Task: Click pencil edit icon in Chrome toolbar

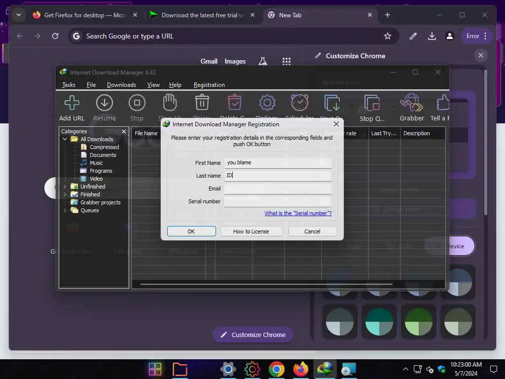Action: click(413, 36)
